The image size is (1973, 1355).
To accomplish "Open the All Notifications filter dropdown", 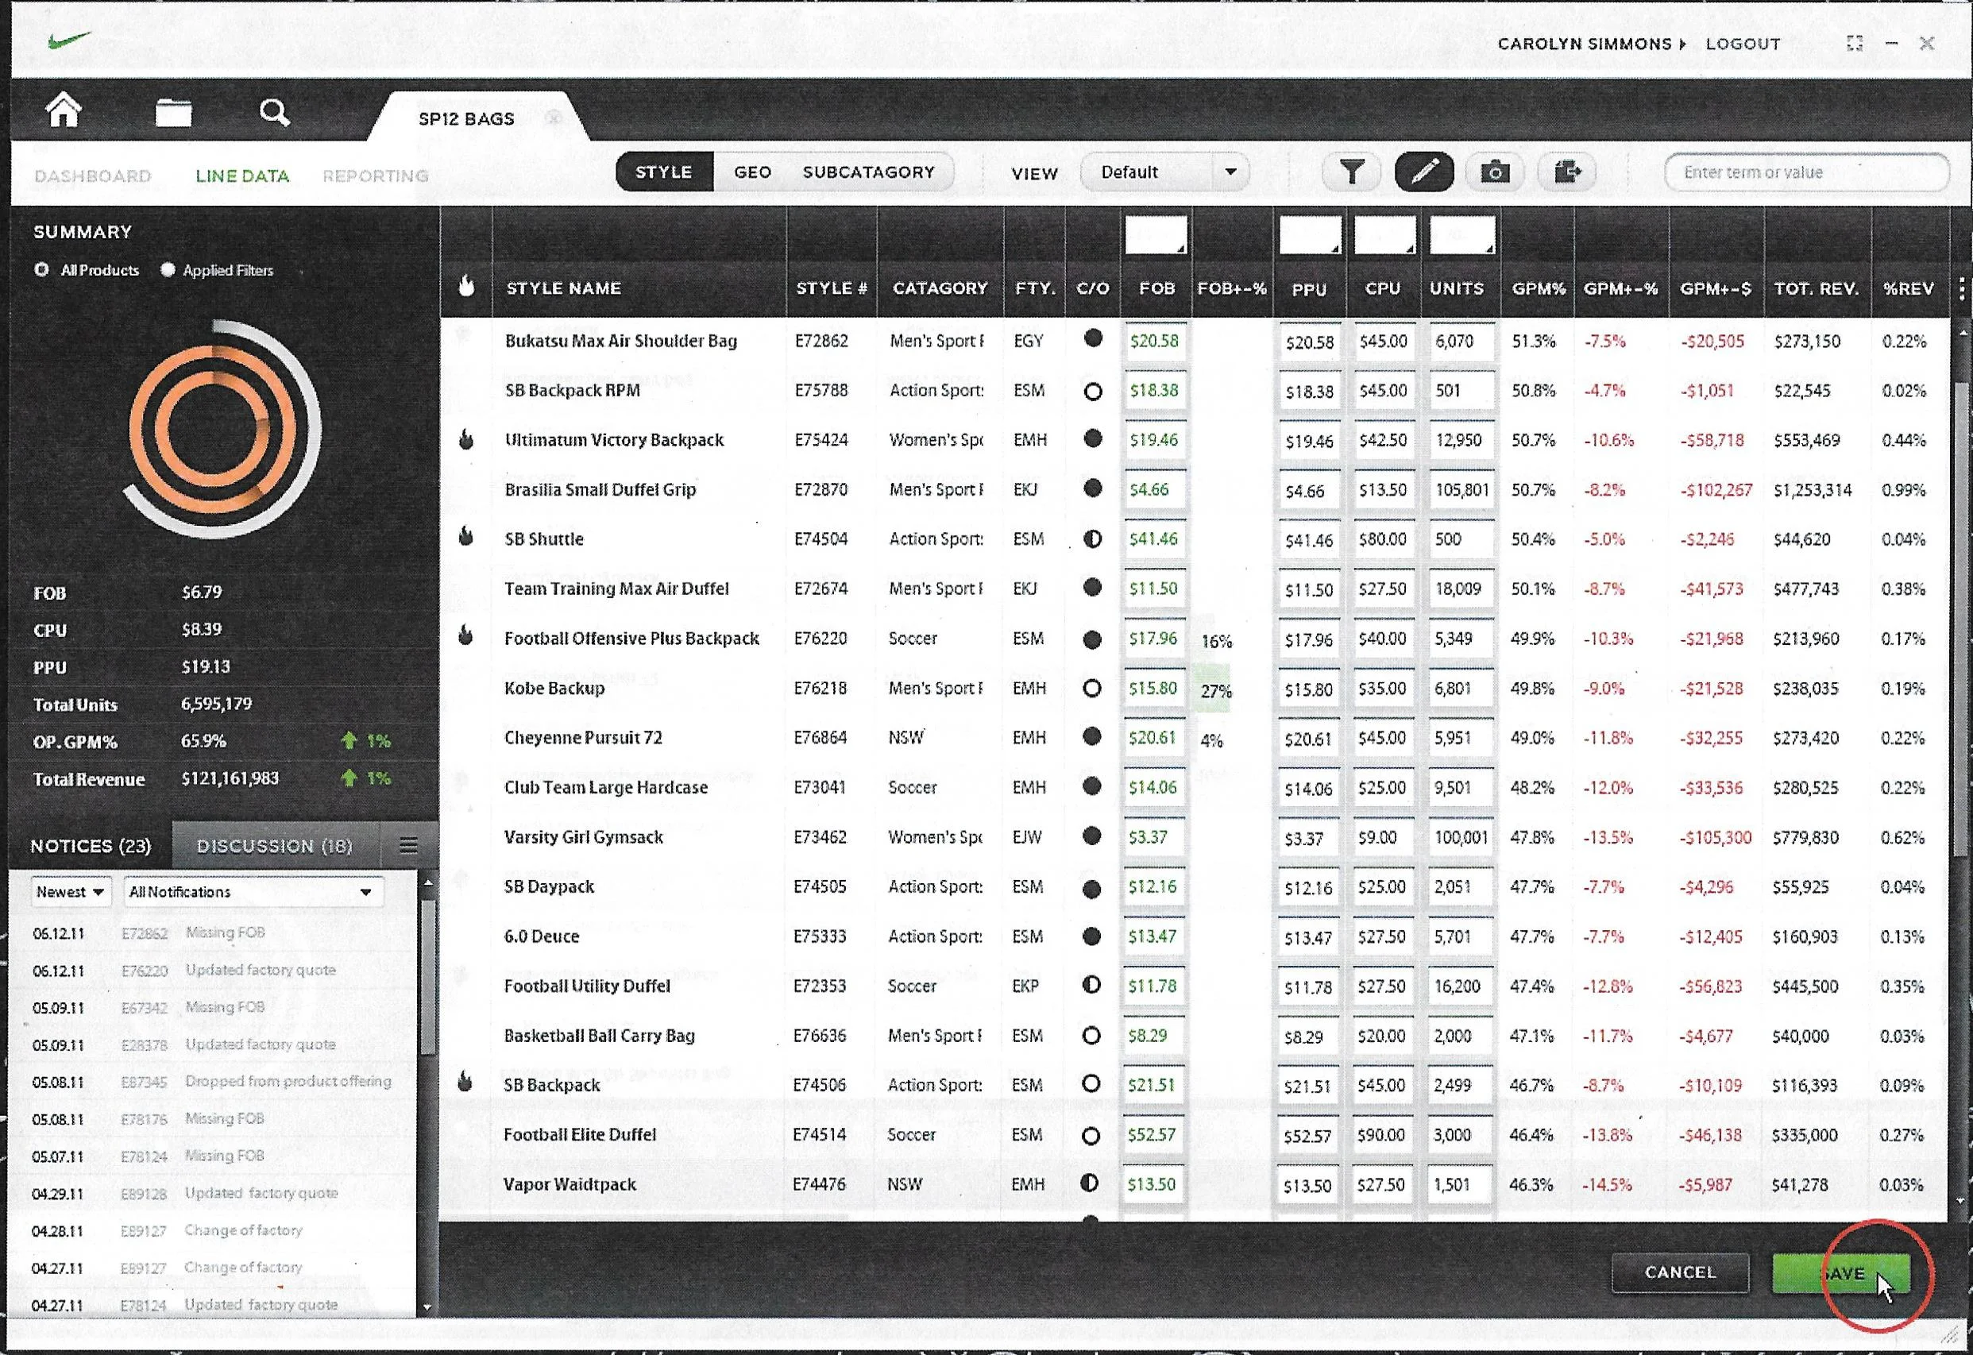I will pyautogui.click(x=251, y=891).
